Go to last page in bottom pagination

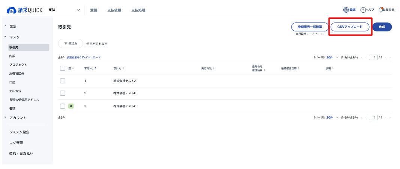coord(389,117)
